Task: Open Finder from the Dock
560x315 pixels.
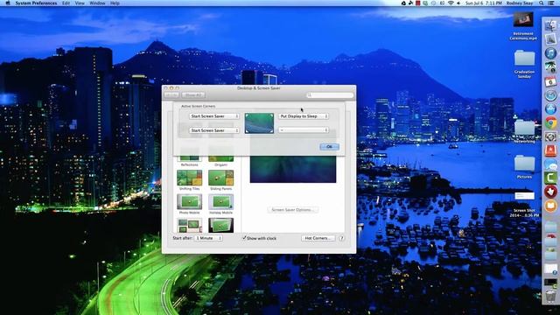Action: [550, 25]
